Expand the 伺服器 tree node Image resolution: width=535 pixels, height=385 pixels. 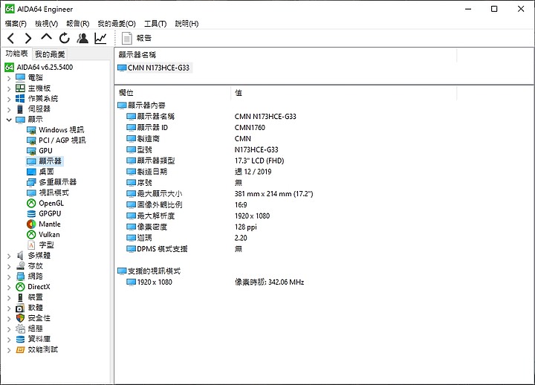click(9, 109)
